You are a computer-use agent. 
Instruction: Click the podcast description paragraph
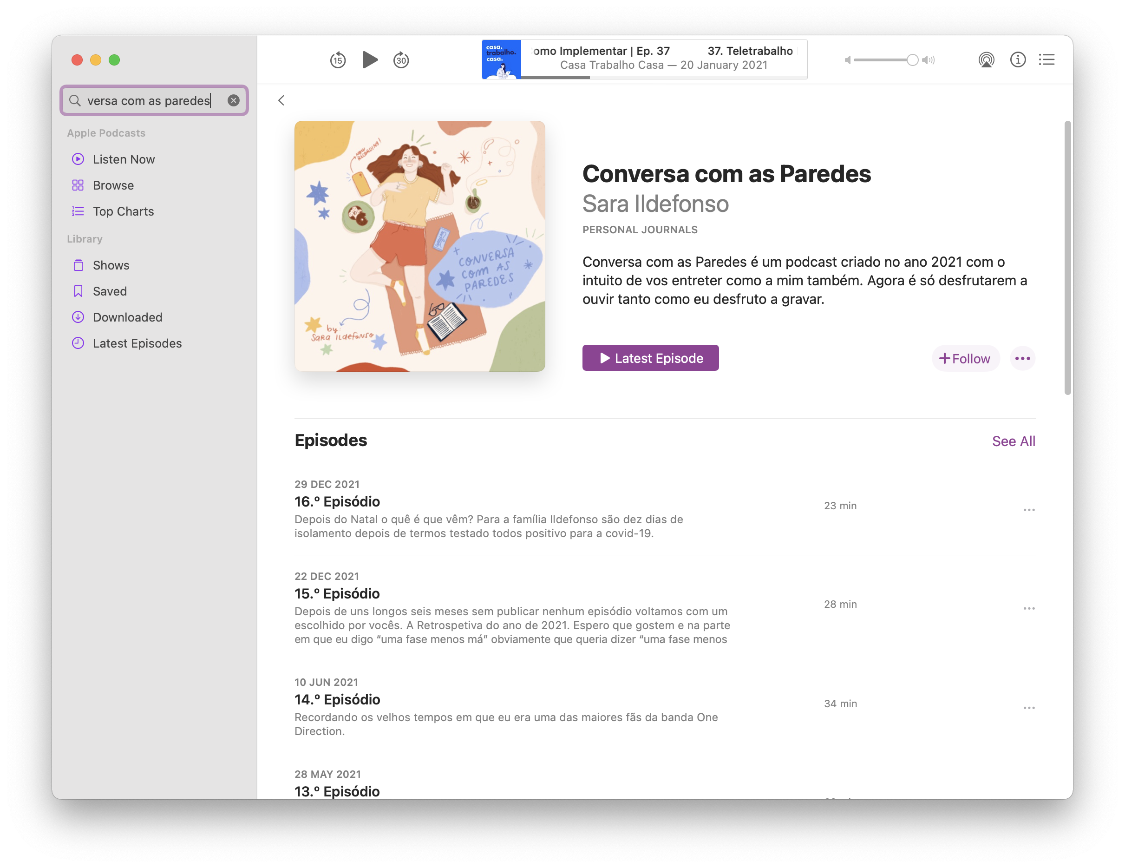(805, 280)
